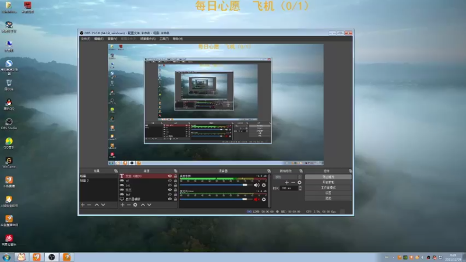Screen dimensions: 466x262
Task: Open NetEase Cloud Music desktop icon
Action: click(9, 240)
